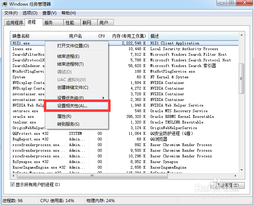Open the 文件(F) menu
Screen dimensions: 254x205
pos(11,13)
